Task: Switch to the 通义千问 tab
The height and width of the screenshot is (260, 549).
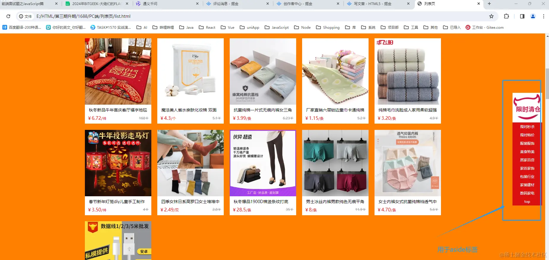Action: 168,4
